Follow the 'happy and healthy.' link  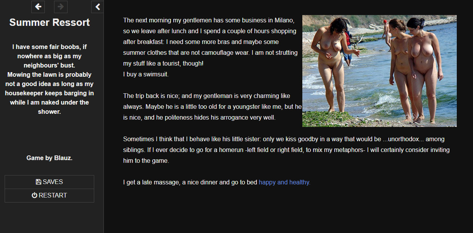click(285, 182)
